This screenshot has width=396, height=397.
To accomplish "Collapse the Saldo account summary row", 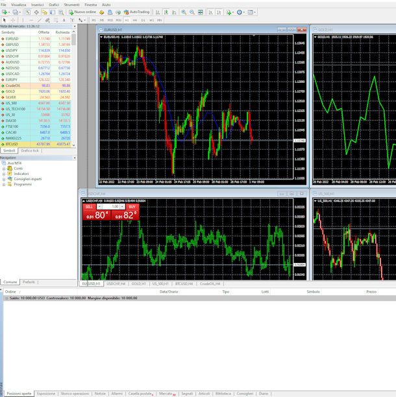I will point(6,299).
